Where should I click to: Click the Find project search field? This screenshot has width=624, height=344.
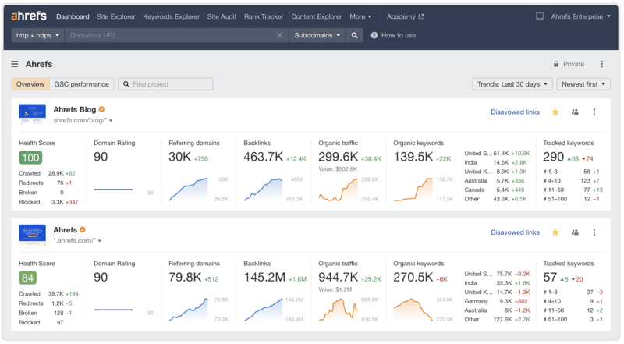(x=165, y=84)
